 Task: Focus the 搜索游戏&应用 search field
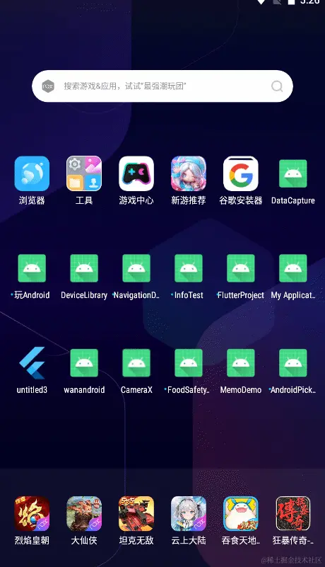[162, 86]
